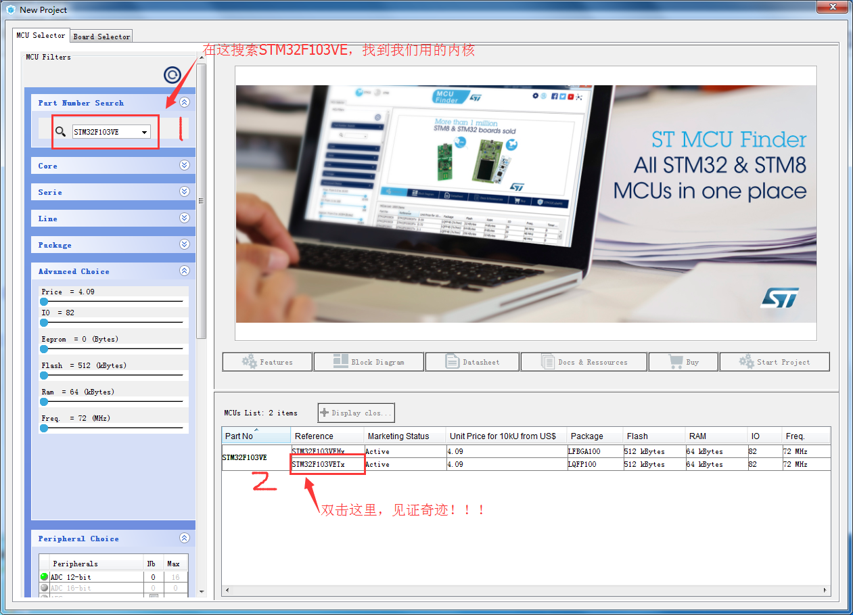The height and width of the screenshot is (615, 853).
Task: Collapse the Part Number Search section
Action: tap(185, 103)
